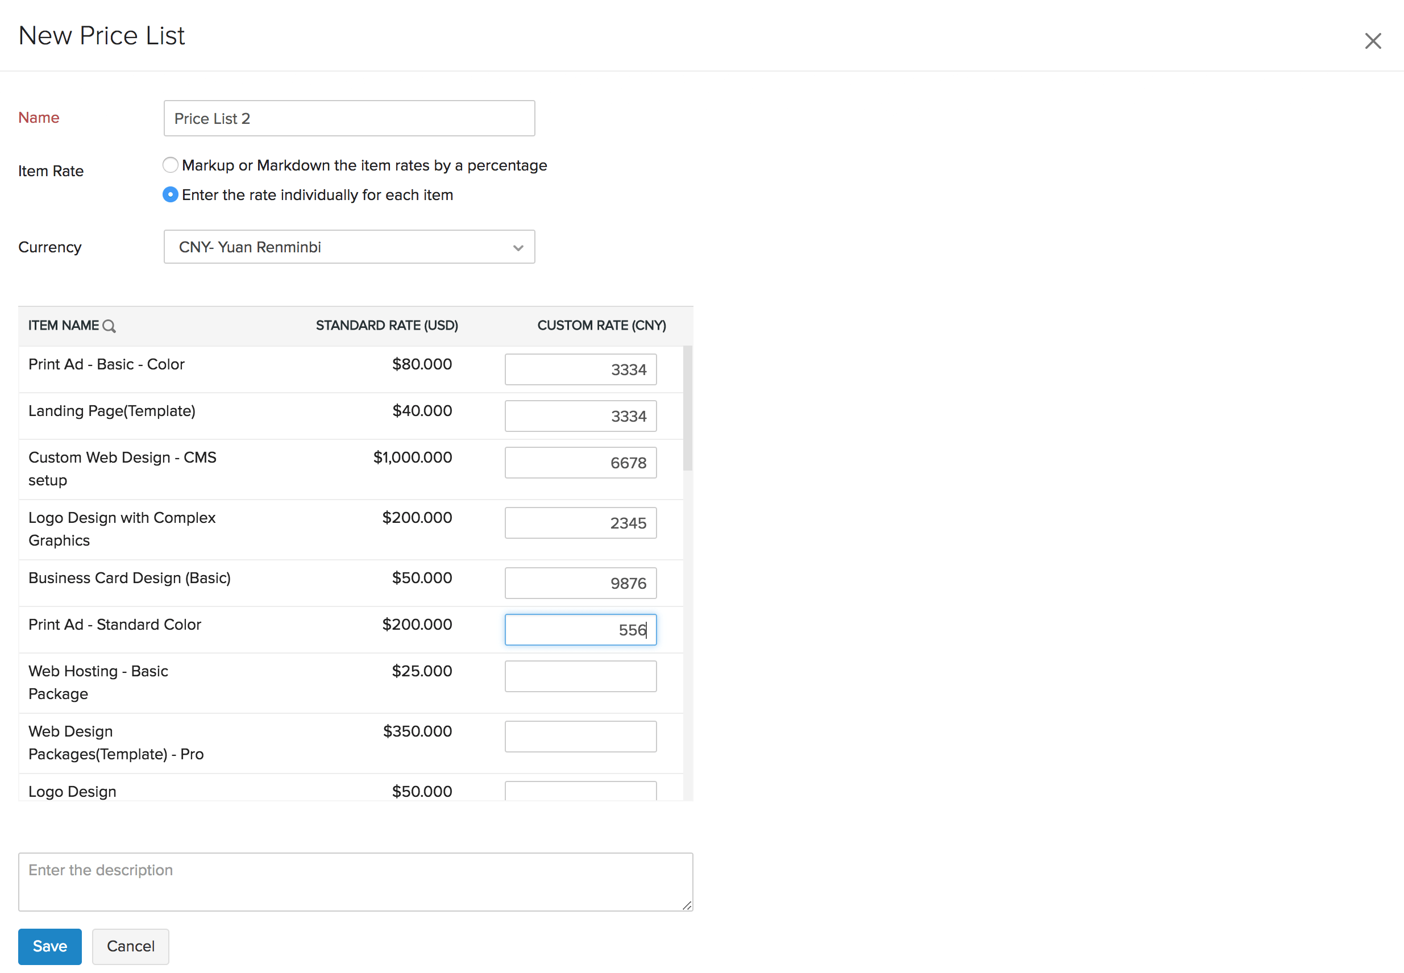Select Enter the rate individually option
The image size is (1404, 973).
click(170, 195)
